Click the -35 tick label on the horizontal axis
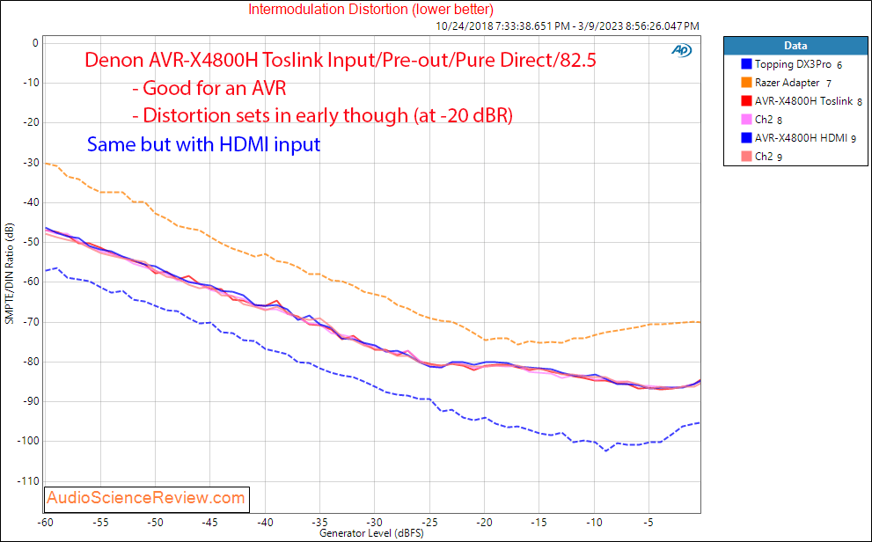The image size is (872, 542). pyautogui.click(x=319, y=523)
